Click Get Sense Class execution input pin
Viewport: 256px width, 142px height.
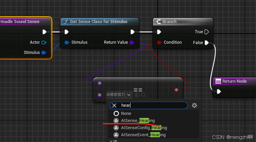point(66,32)
